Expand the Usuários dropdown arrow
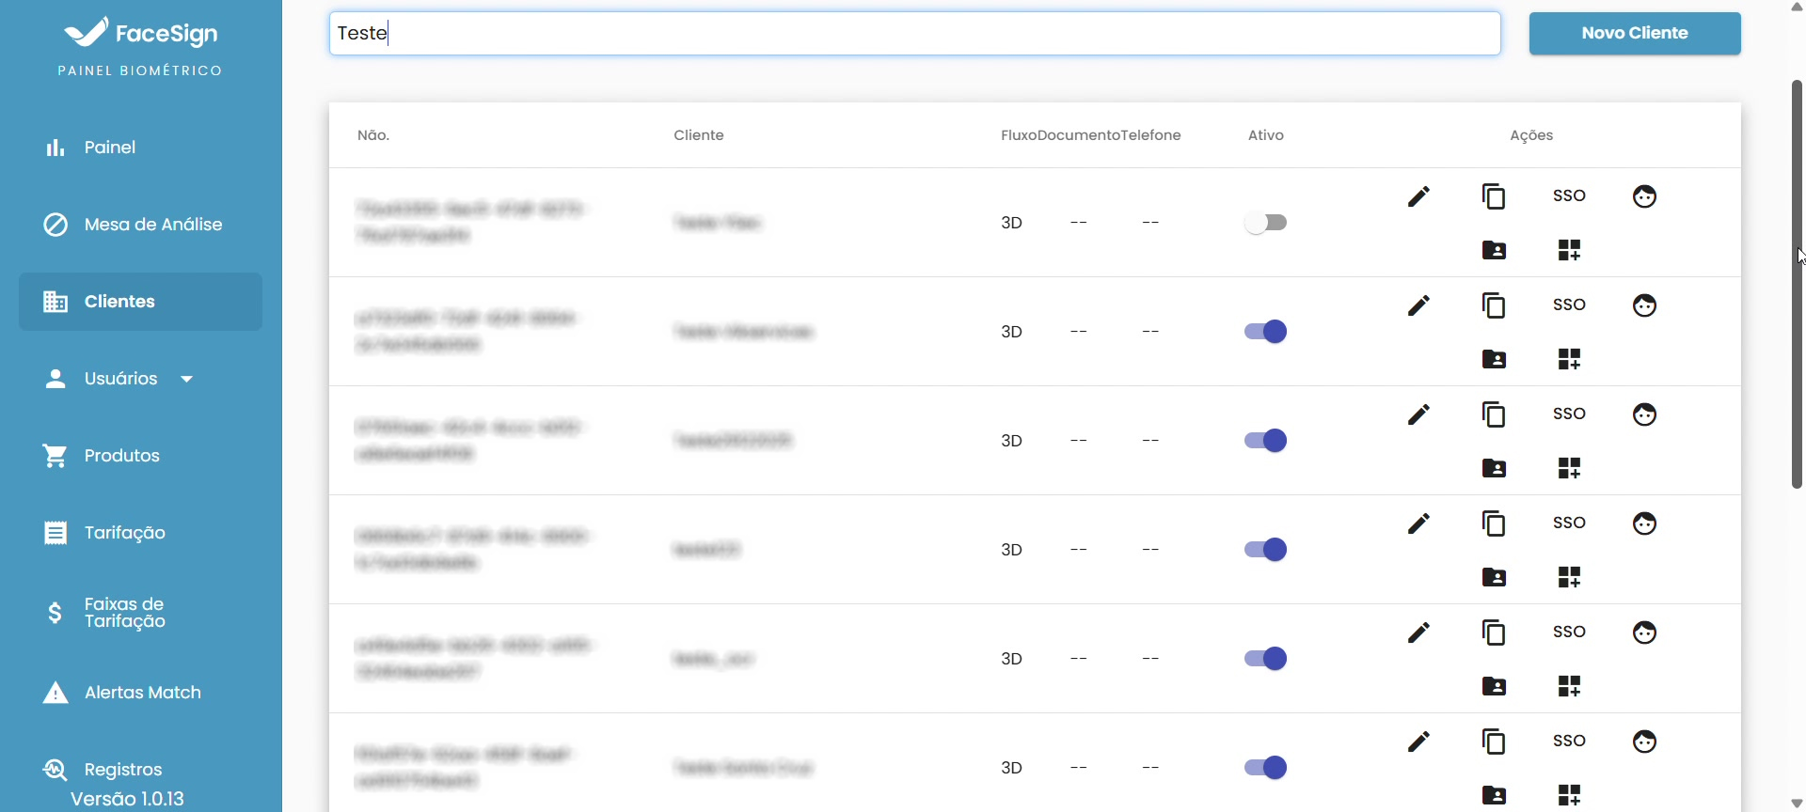The image size is (1806, 812). 186,379
